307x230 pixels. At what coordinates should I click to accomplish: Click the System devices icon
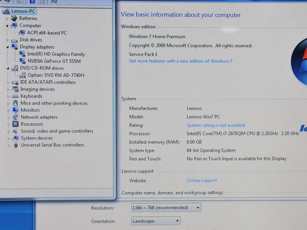[16, 138]
